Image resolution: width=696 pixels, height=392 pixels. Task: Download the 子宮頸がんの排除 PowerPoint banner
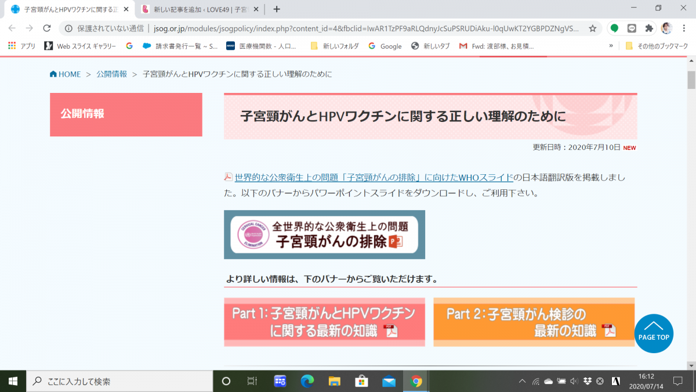click(x=324, y=235)
